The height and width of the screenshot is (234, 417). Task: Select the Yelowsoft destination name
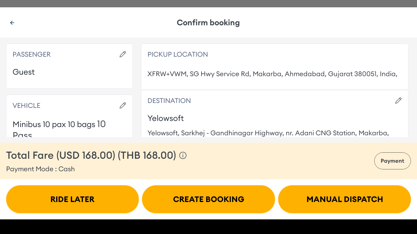click(x=166, y=118)
